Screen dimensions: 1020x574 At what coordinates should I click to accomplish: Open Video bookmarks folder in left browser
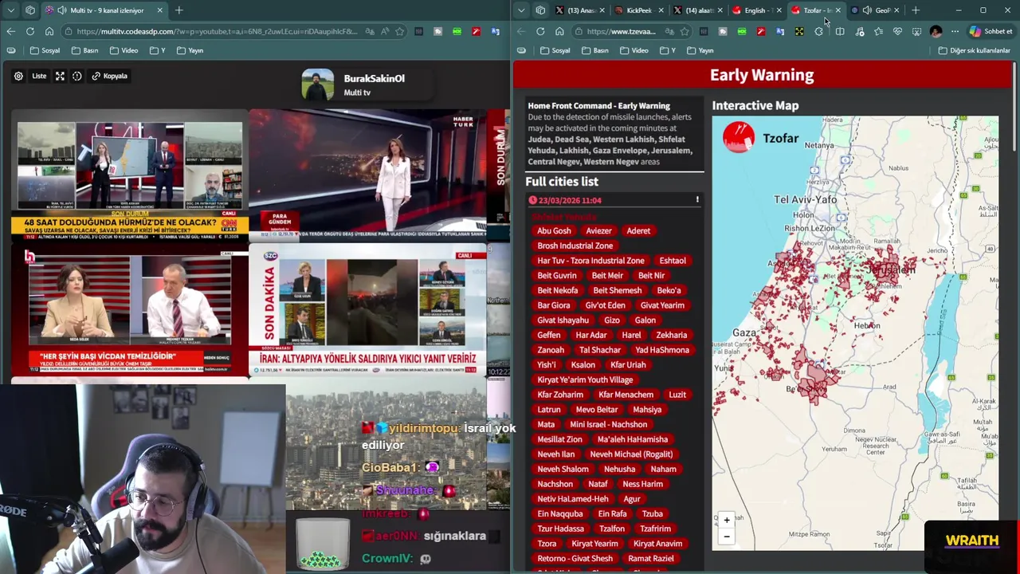124,50
